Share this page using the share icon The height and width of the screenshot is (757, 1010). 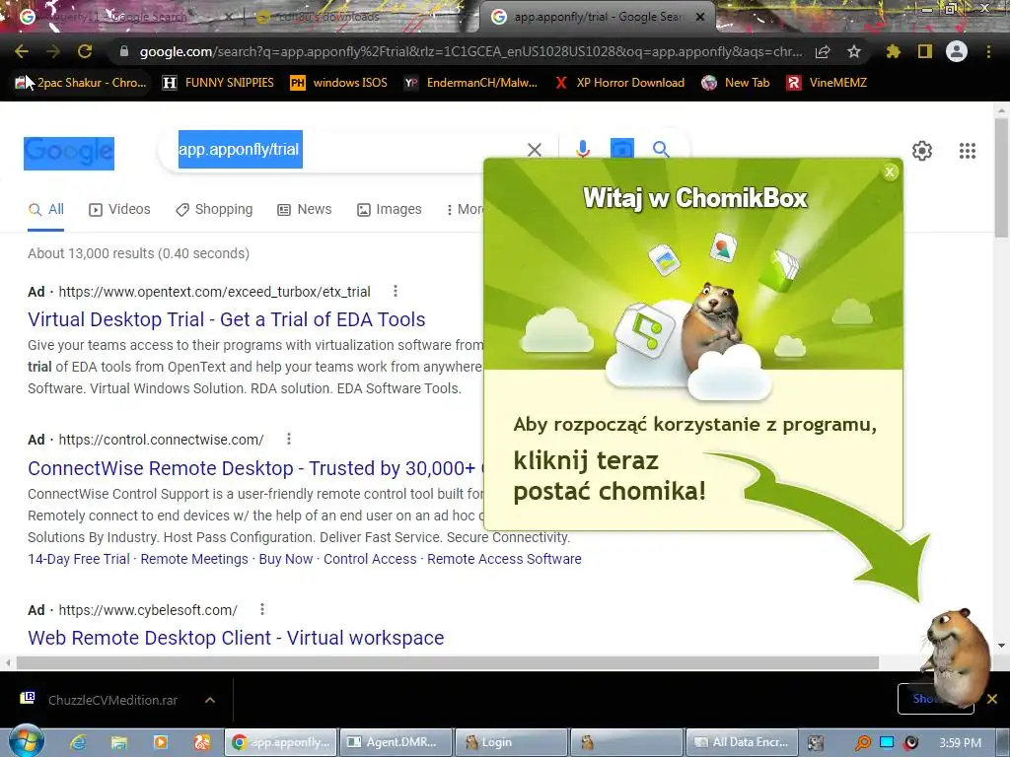[x=823, y=51]
